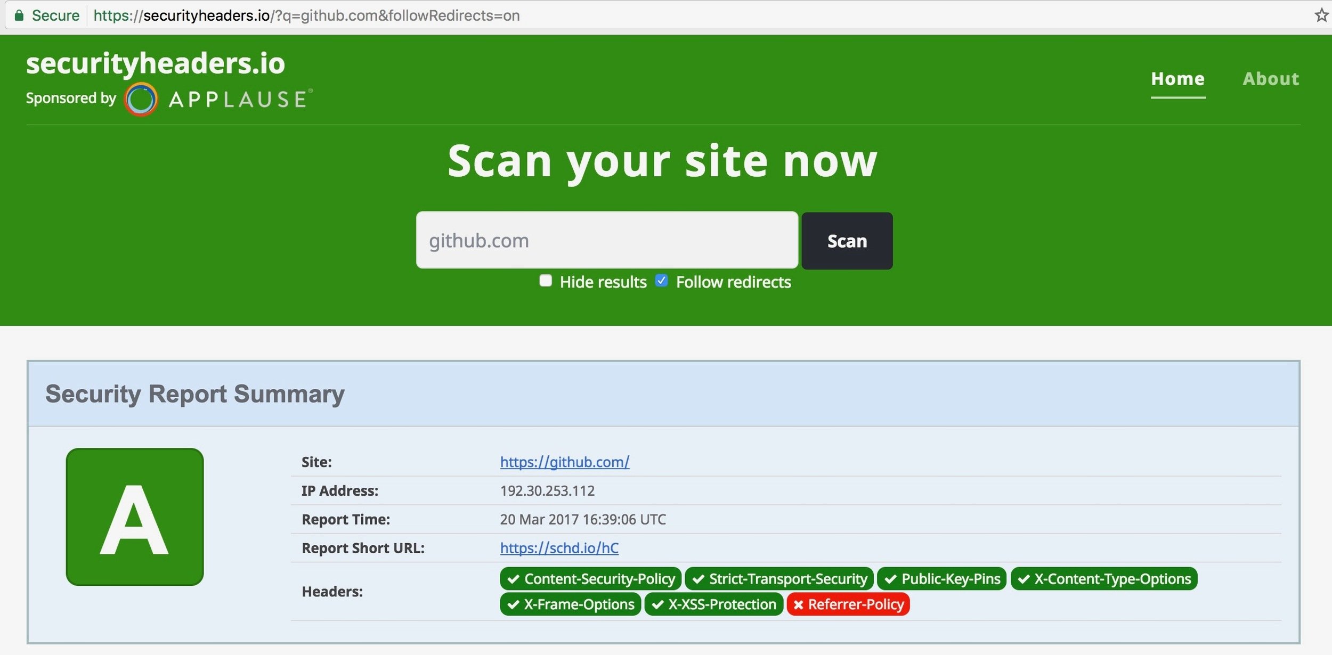Click the browser address bar URL
1332x655 pixels.
[306, 15]
